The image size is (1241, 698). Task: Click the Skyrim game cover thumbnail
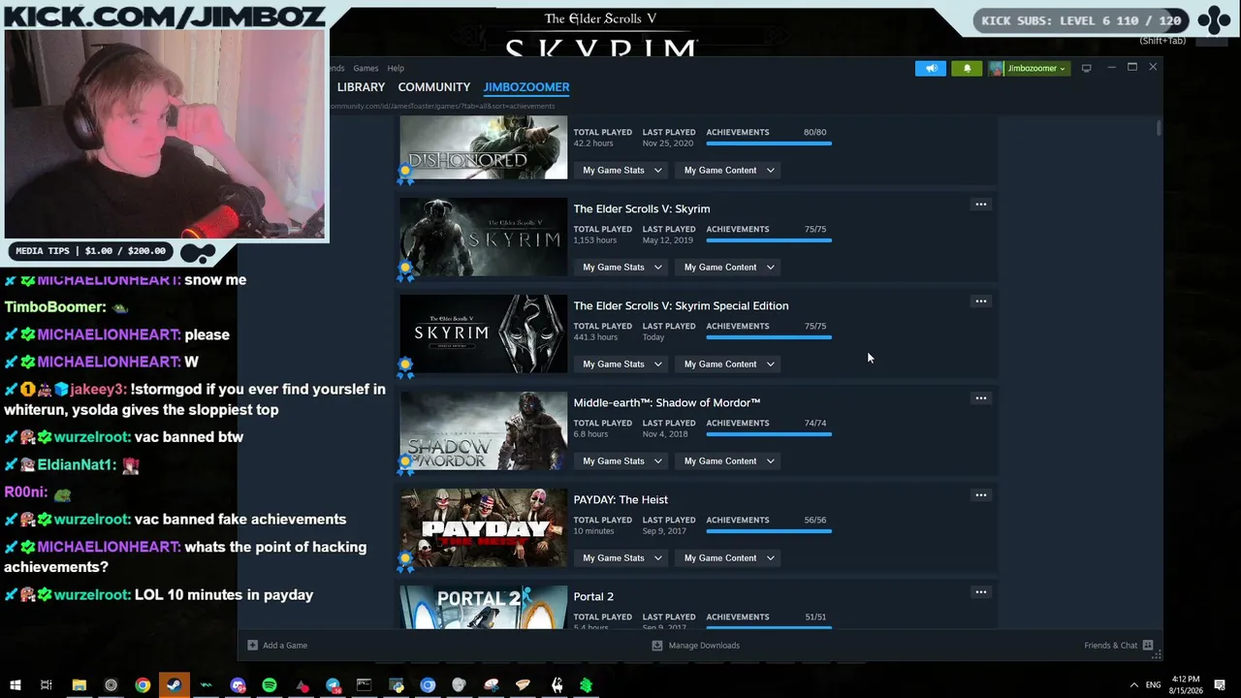[484, 238]
